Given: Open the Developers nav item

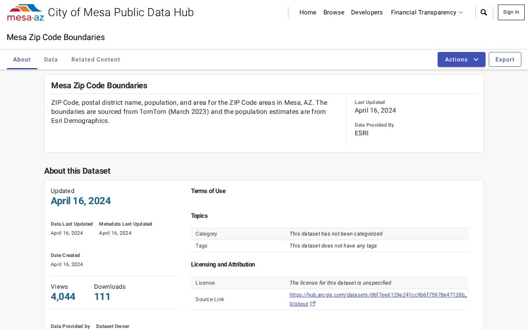Looking at the screenshot, I should [367, 12].
